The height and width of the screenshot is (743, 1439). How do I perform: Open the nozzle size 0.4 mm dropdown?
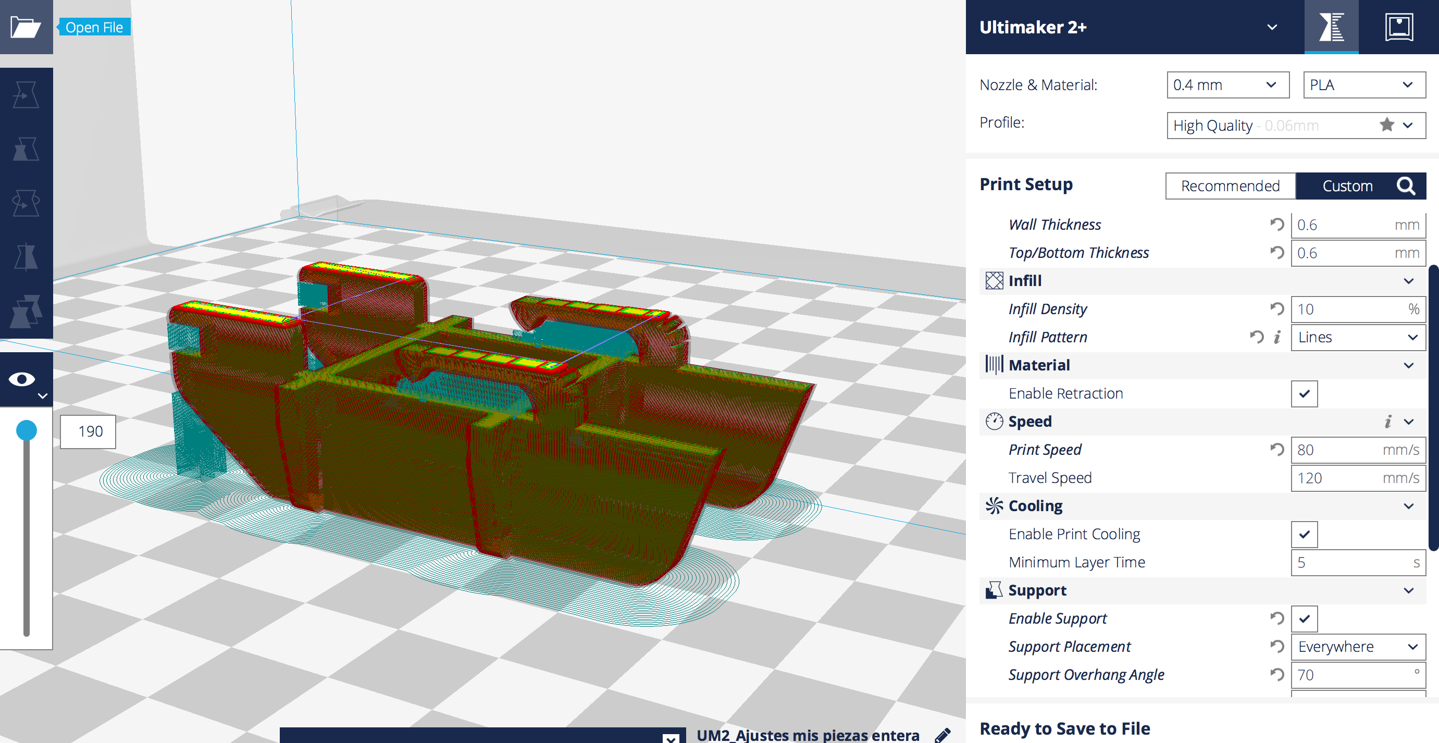pyautogui.click(x=1227, y=85)
